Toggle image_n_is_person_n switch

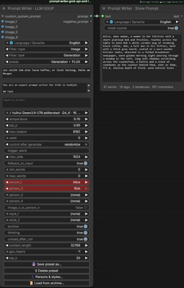point(85,208)
